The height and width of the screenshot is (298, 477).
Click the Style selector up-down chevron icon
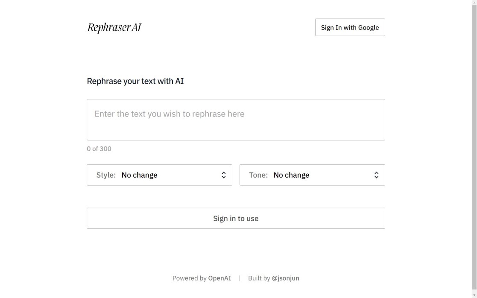(x=223, y=175)
